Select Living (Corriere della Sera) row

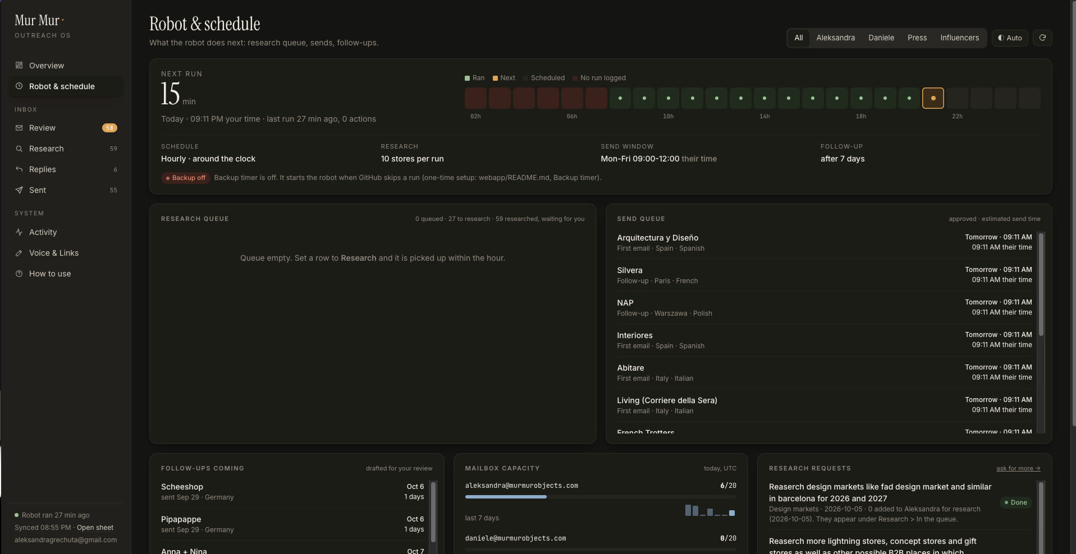pos(825,405)
